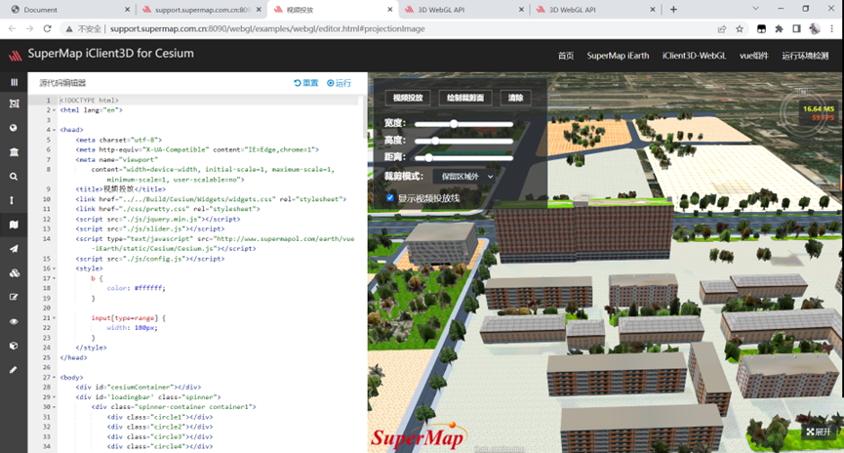Screen dimensions: 844x453
Task: Select the 视频投放 browser tab
Action: 332,10
